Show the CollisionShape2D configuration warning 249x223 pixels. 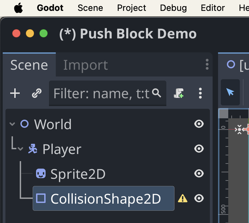[x=182, y=199]
